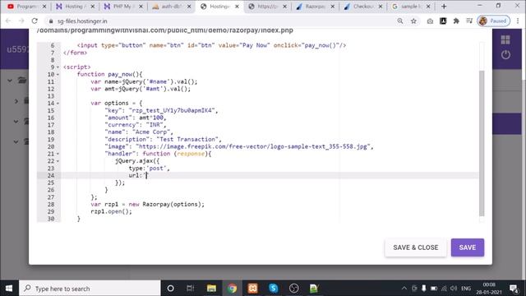Click the volume speaker tray icon
The height and width of the screenshot is (296, 526).
(x=454, y=289)
